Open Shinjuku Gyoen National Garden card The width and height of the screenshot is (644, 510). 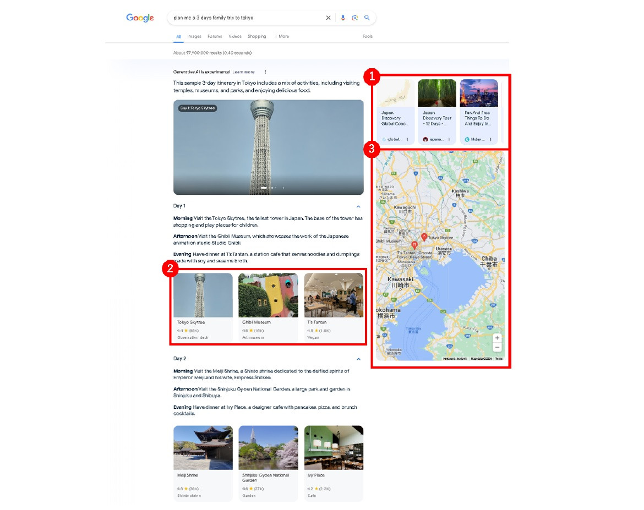pos(268,463)
